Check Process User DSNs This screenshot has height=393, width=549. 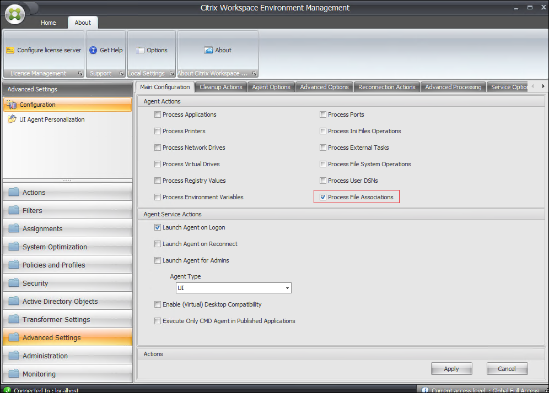(323, 181)
